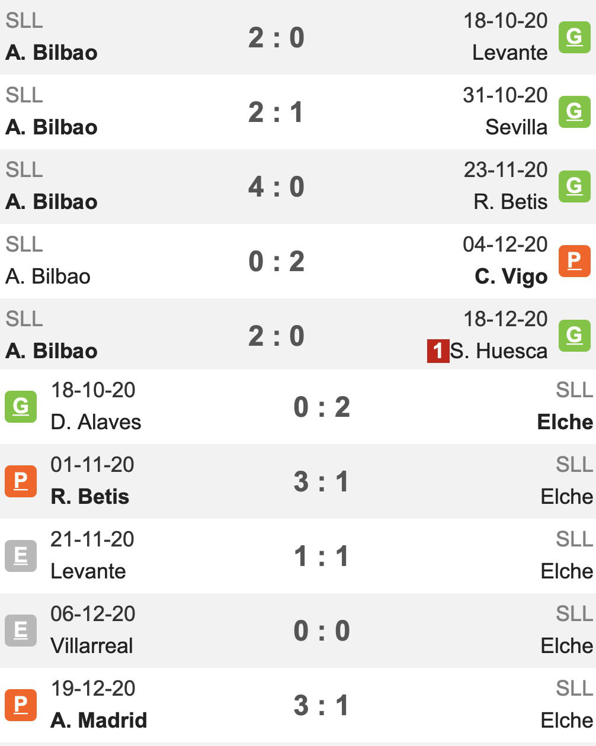The height and width of the screenshot is (746, 596).
Task: Select the C. Vigo team name
Action: tap(511, 276)
